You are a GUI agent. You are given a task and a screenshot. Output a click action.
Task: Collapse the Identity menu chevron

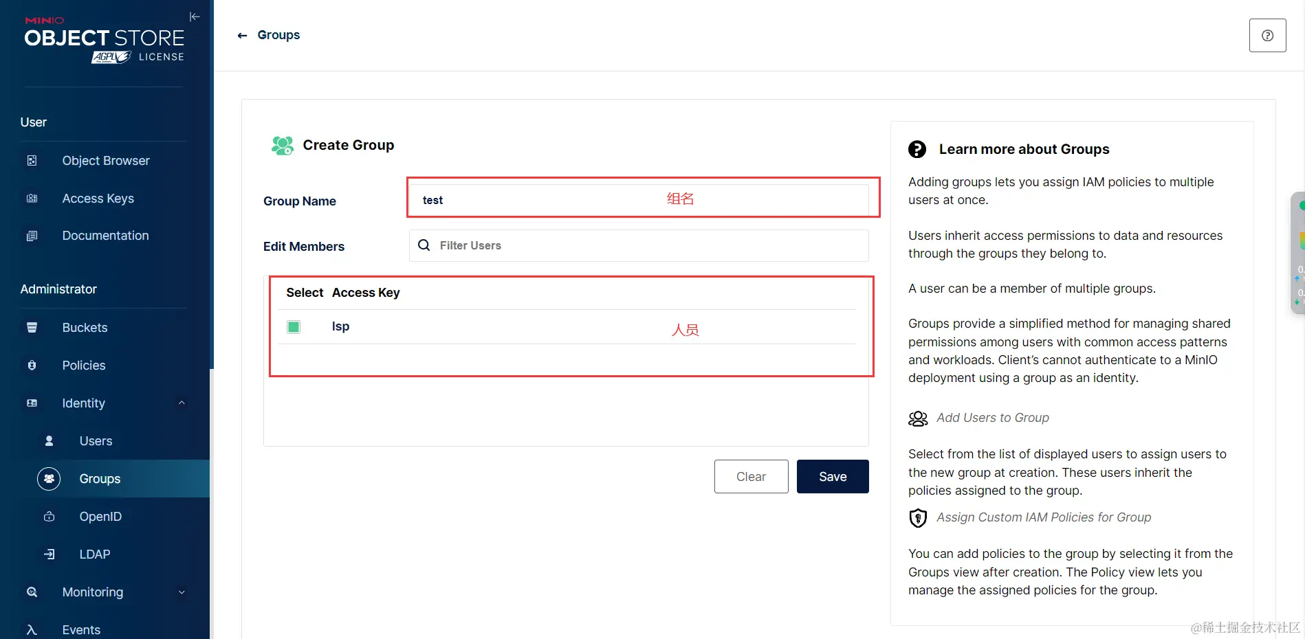tap(182, 403)
